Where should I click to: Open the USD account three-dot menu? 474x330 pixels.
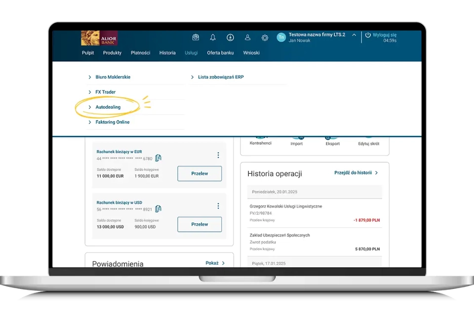[x=218, y=206]
